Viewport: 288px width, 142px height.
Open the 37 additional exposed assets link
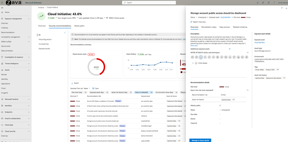[229, 49]
